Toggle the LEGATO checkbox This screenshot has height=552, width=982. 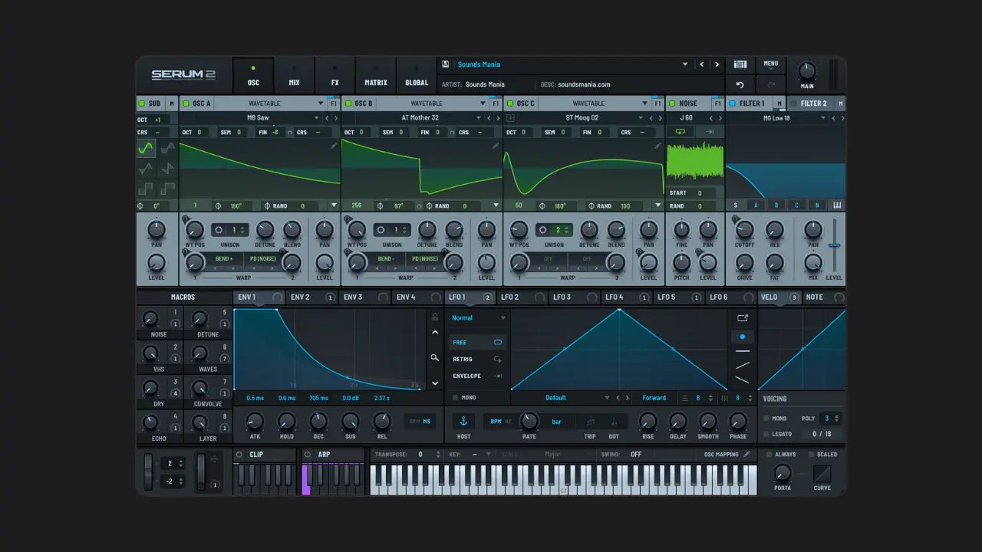tap(766, 434)
